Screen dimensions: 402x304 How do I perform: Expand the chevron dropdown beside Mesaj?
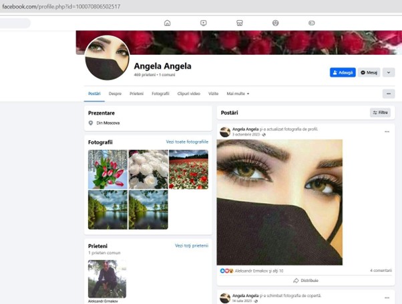[x=388, y=72]
